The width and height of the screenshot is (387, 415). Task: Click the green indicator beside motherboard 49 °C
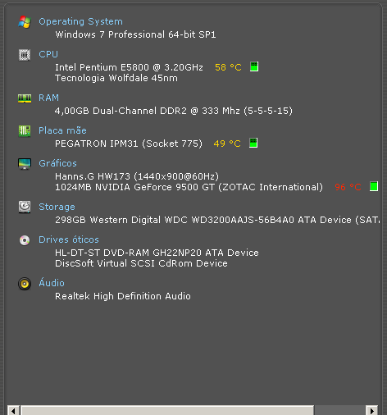coord(253,143)
